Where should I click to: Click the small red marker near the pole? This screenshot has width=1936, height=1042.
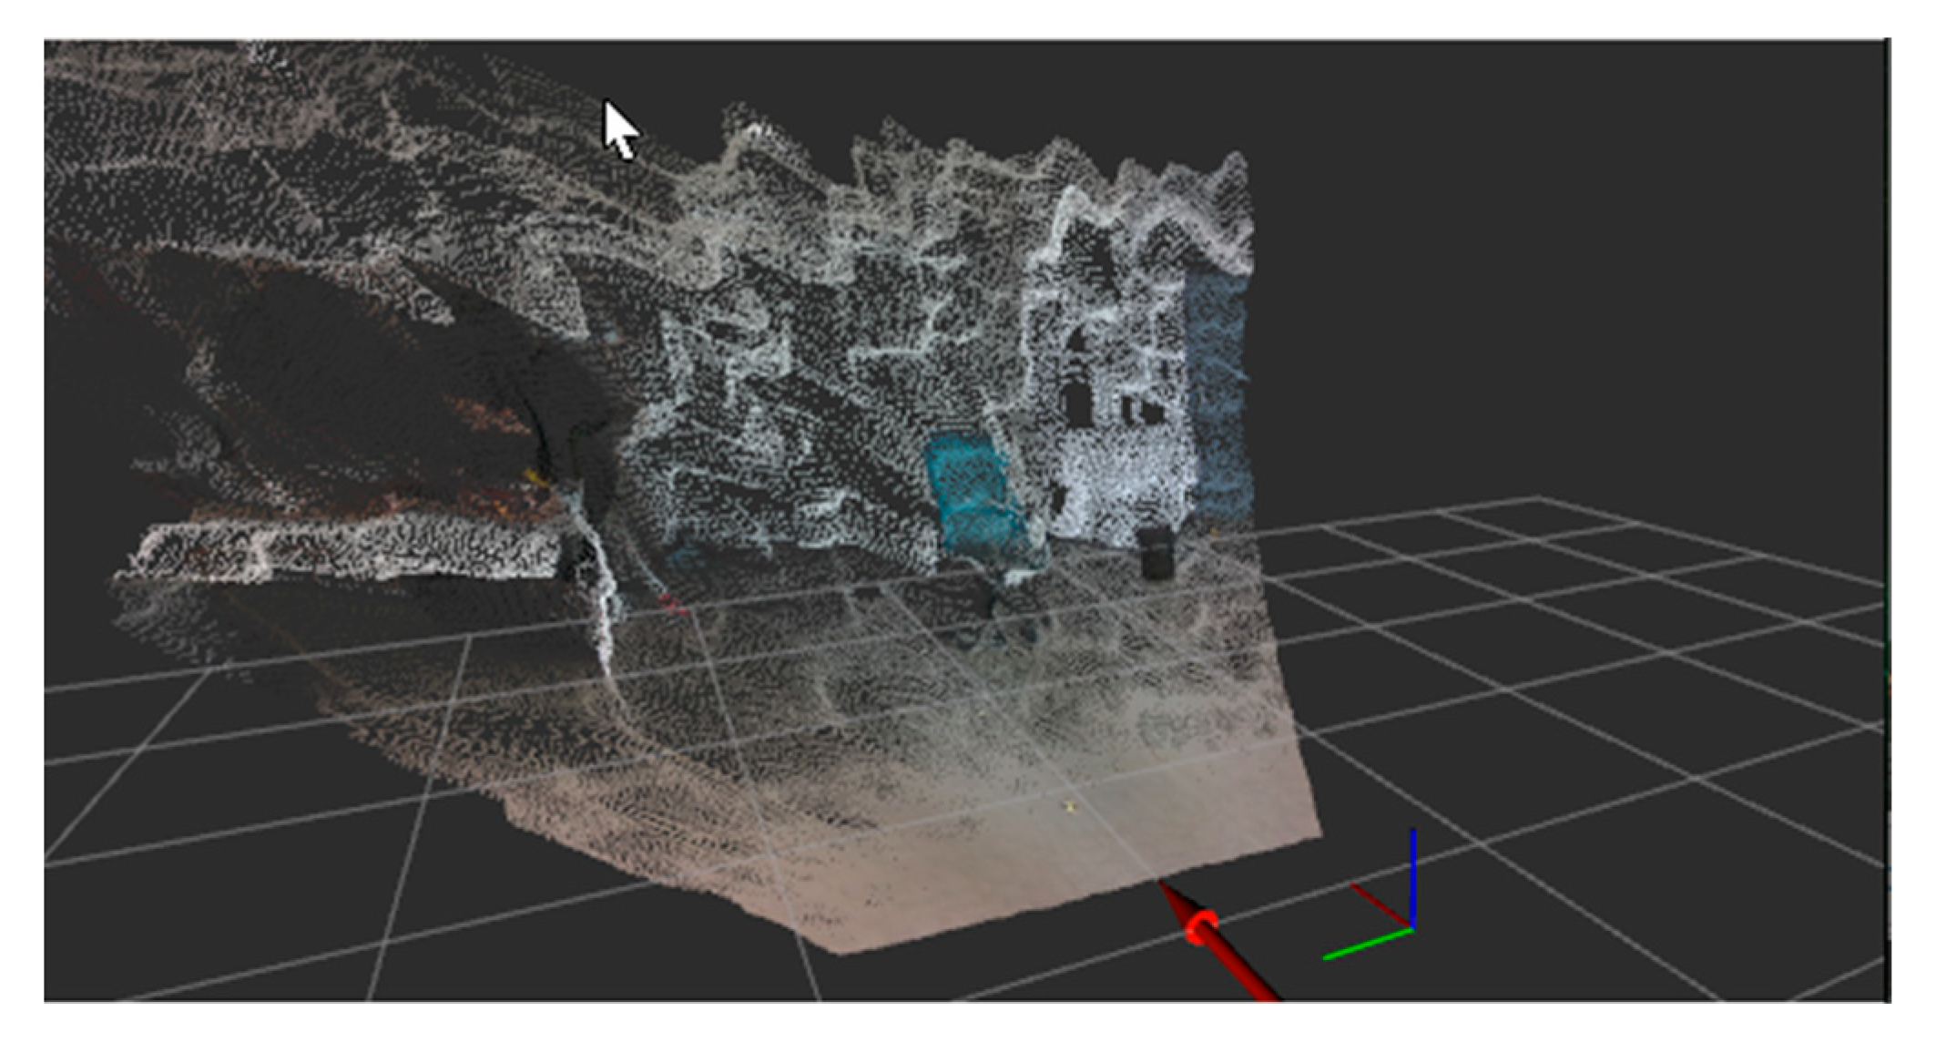click(x=672, y=603)
